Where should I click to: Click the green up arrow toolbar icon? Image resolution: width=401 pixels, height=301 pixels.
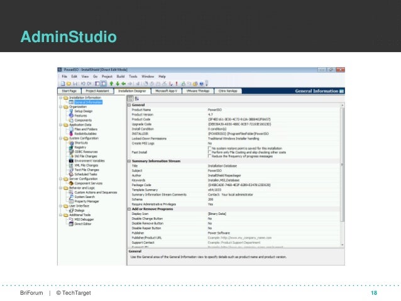[x=111, y=84]
